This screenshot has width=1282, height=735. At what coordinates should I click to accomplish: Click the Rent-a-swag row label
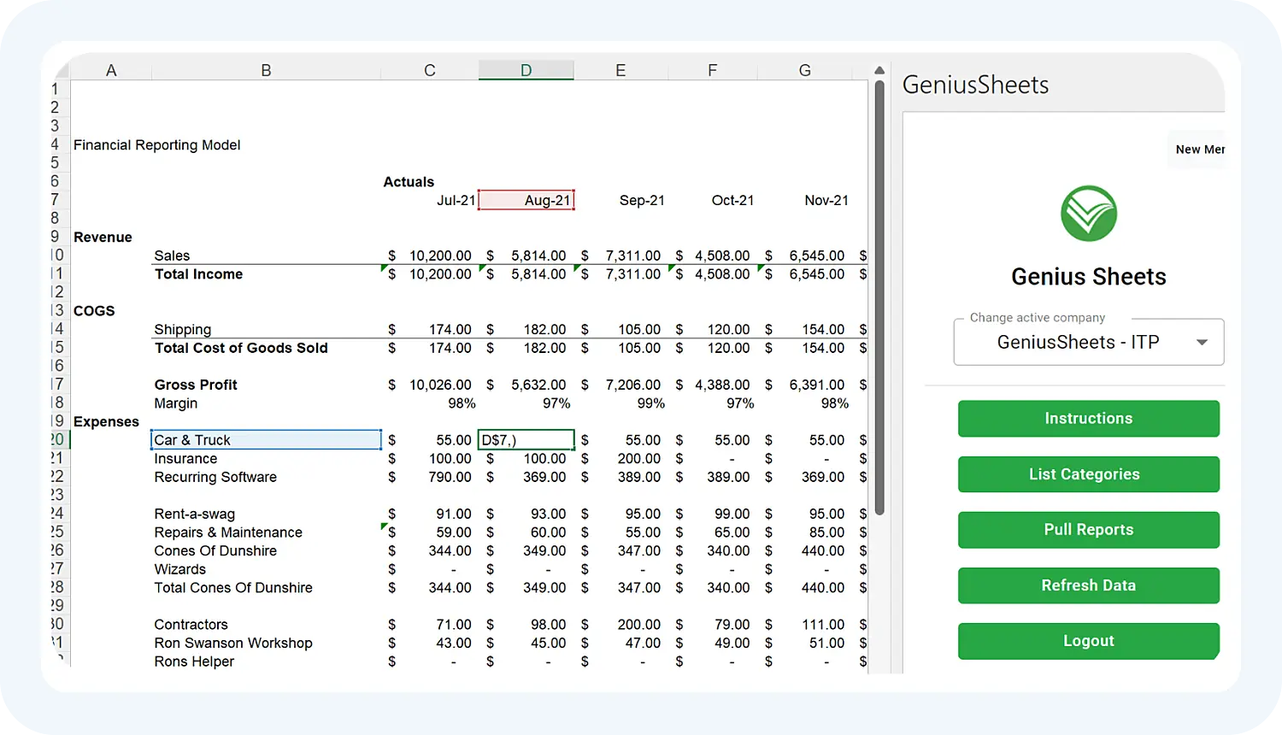[194, 514]
